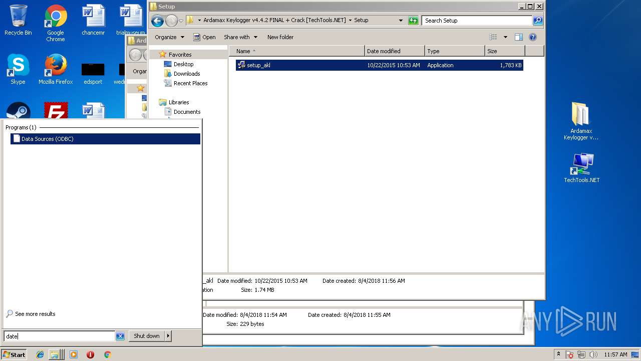
Task: Select Recent Places in navigation pane
Action: coord(190,83)
